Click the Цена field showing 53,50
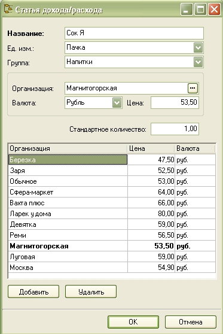 click(175, 103)
